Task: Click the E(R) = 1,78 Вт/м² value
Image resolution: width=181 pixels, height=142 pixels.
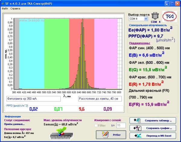Action: point(146,84)
